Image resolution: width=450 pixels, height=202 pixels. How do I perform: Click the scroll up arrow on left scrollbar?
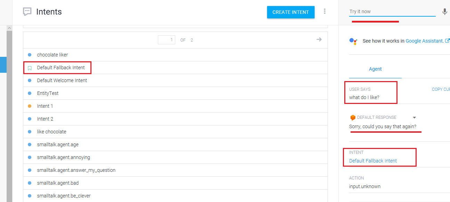9,28
